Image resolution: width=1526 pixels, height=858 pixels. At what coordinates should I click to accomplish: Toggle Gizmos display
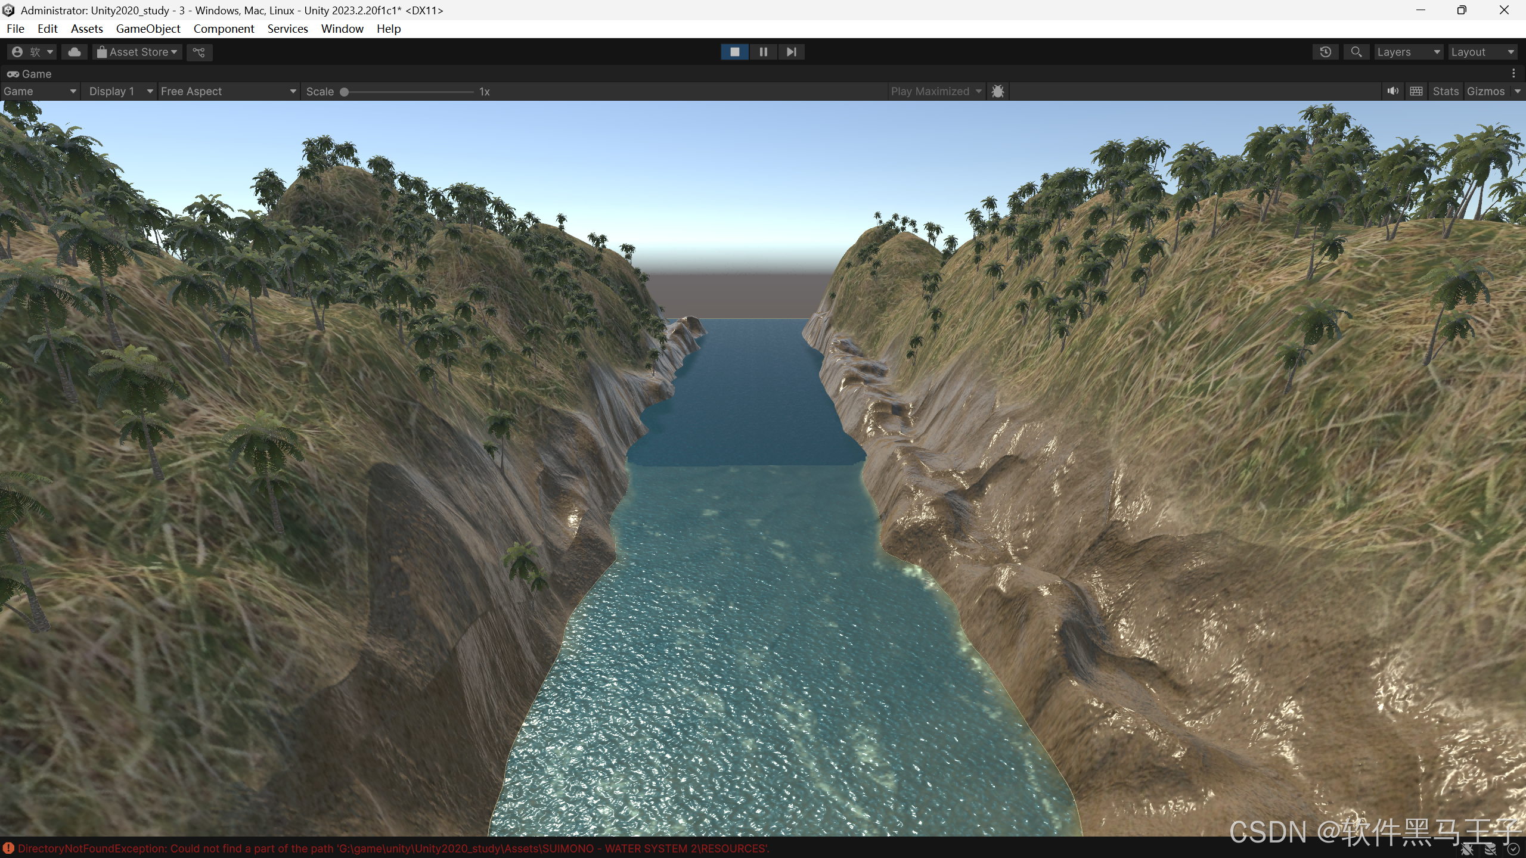pyautogui.click(x=1485, y=91)
